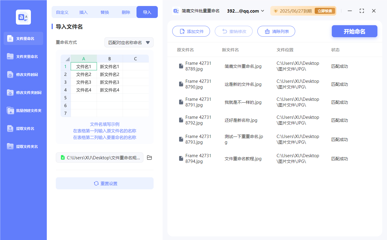
Task: Click the folder browse icon beside the Excel path
Action: (149, 157)
